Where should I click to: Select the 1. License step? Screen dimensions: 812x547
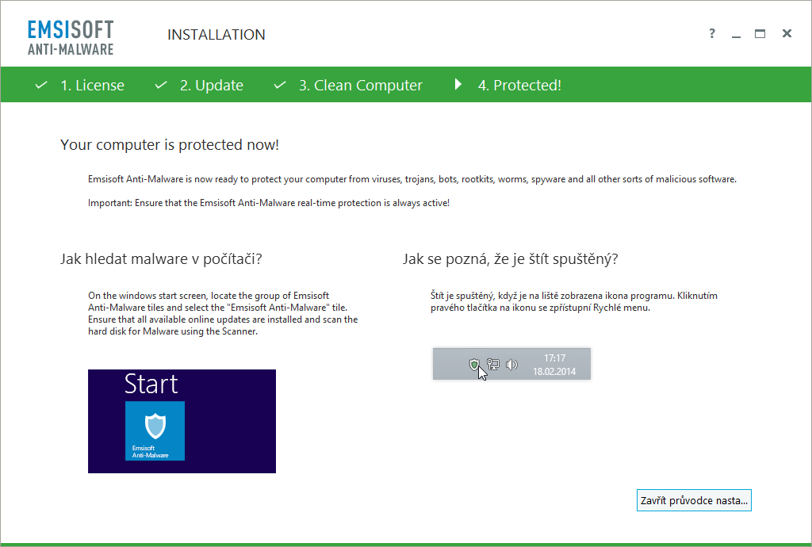click(92, 85)
